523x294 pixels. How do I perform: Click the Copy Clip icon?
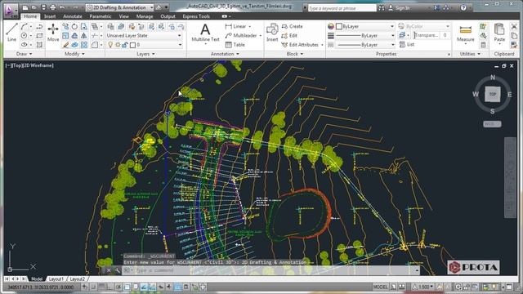(514, 35)
